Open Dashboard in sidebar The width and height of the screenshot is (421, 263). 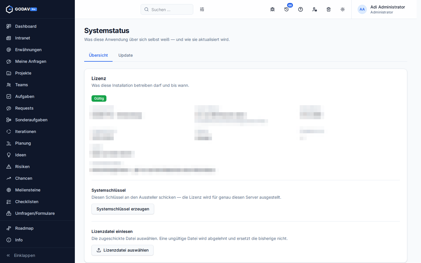pos(37,26)
